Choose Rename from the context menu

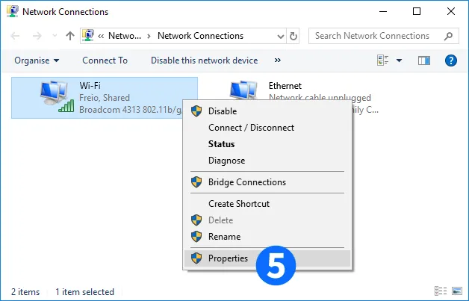pos(267,237)
